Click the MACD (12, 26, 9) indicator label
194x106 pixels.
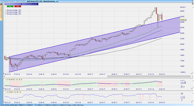[x=14, y=80]
